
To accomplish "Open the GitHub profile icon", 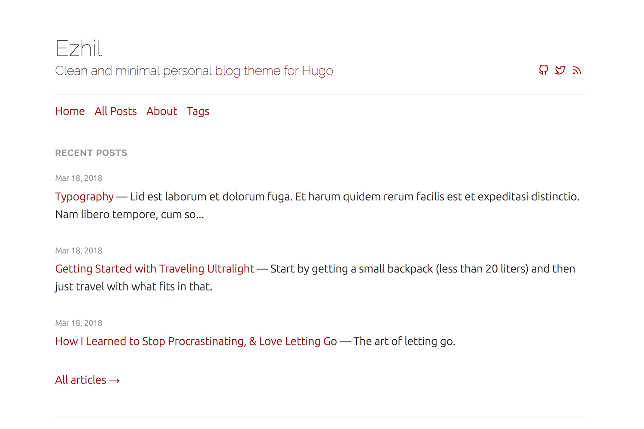I will pyautogui.click(x=544, y=70).
